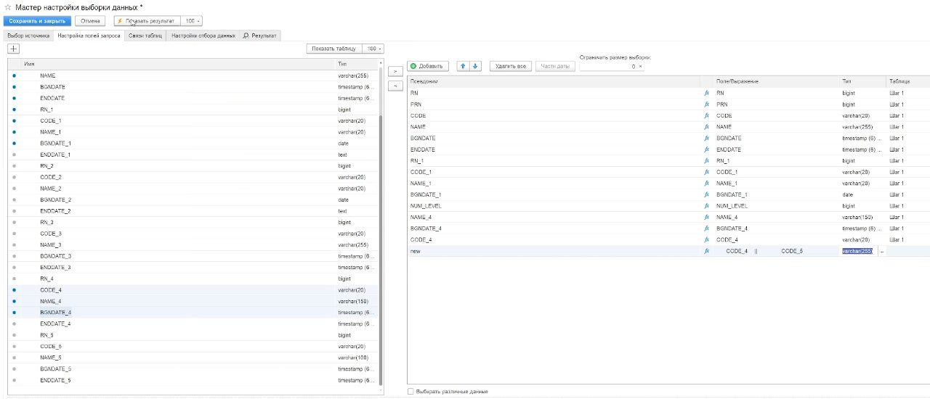The height and width of the screenshot is (399, 930).
Task: Click the move-right '>' arrow button
Action: pos(395,71)
